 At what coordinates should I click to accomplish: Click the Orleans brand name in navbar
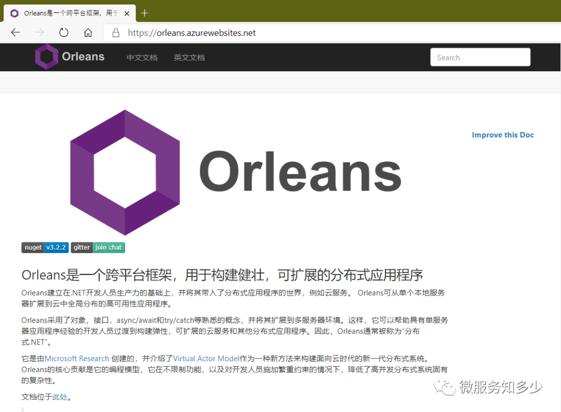coord(83,57)
